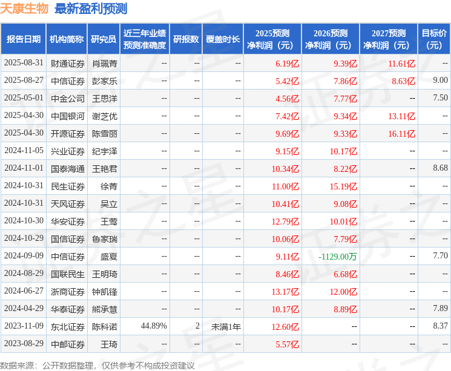Click the 东北证券 institution cell
Screen dimensions: 451x371
(x=68, y=327)
